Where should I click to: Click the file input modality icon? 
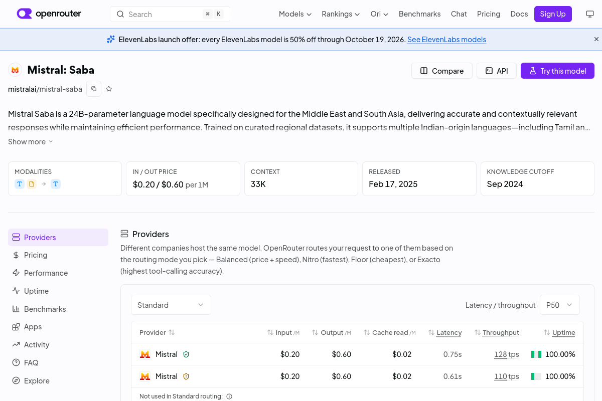click(32, 184)
